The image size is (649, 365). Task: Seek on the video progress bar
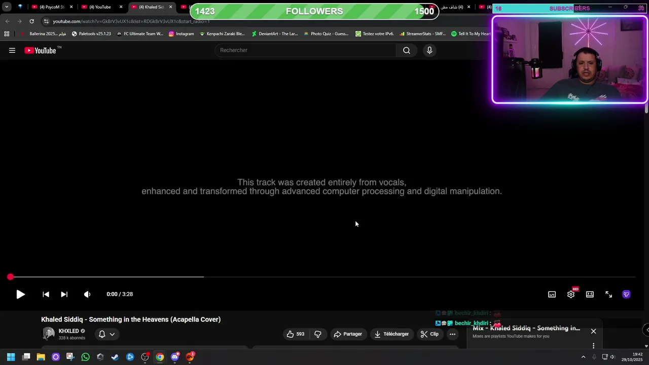(322, 277)
